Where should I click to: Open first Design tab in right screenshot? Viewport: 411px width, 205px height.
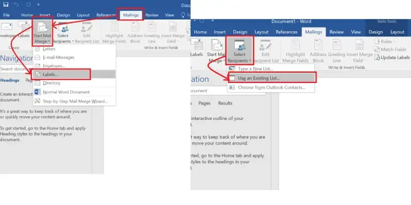click(240, 32)
